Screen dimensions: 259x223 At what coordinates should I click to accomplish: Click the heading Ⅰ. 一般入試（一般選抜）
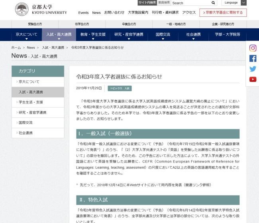tap(158, 134)
